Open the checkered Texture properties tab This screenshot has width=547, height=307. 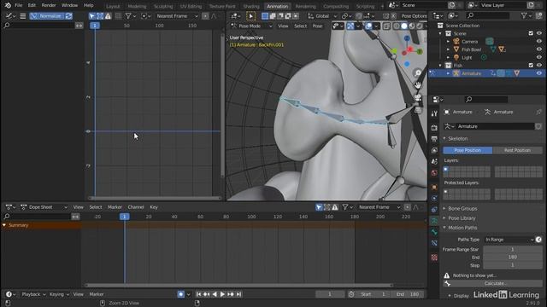[434, 258]
